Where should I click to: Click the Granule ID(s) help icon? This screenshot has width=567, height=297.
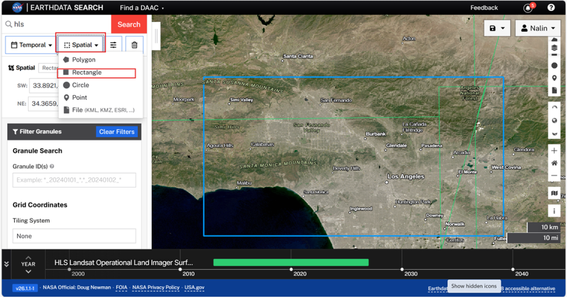(x=52, y=167)
